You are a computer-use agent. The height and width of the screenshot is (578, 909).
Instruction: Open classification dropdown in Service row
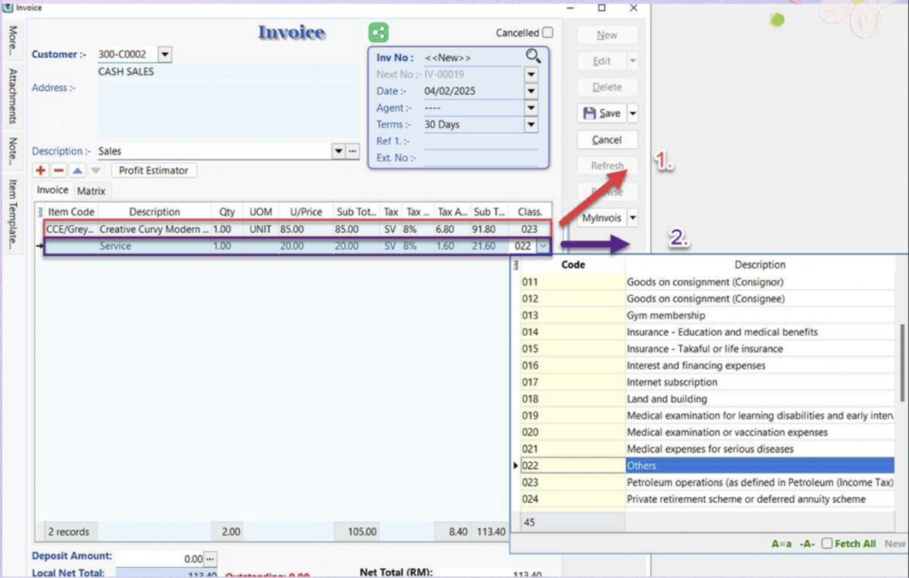[542, 246]
